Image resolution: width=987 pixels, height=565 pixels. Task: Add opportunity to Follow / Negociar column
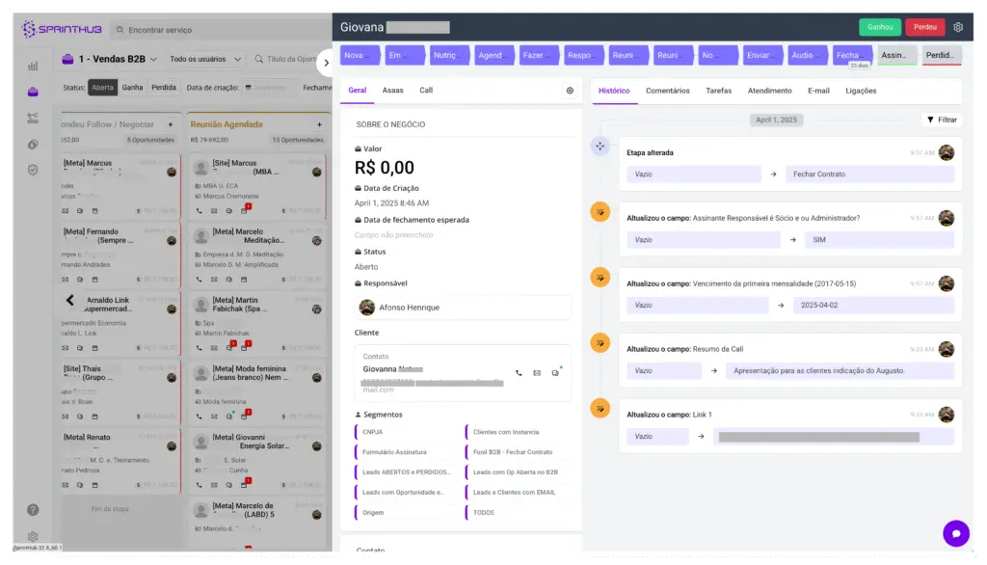[170, 124]
